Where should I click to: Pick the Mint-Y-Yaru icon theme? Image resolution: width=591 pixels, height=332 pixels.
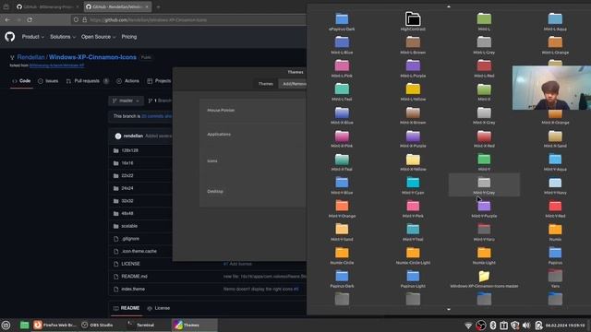[x=484, y=231]
